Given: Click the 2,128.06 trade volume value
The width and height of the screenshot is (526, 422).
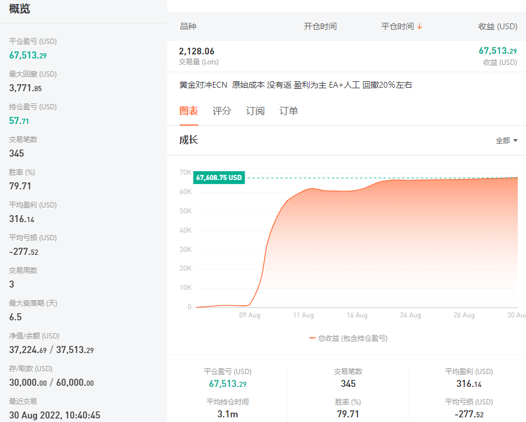Looking at the screenshot, I should (x=197, y=51).
